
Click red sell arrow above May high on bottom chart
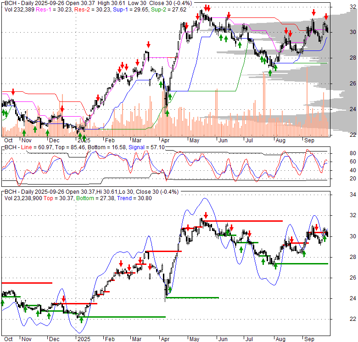click(206, 215)
